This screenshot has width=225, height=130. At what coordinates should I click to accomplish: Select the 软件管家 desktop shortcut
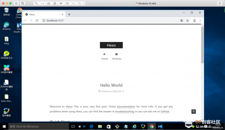[7, 113]
